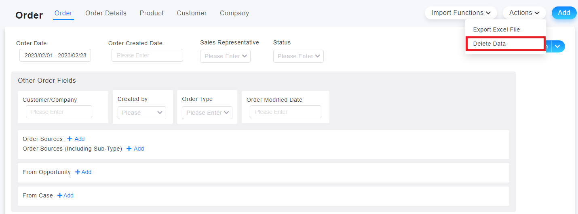Click plus Add beside From Opportunity

[x=83, y=172]
